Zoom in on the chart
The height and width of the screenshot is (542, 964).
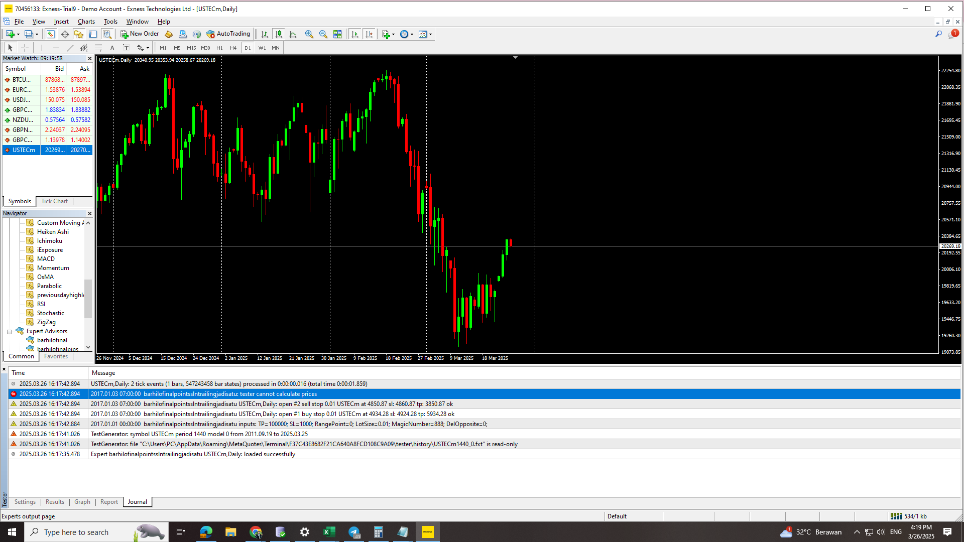[x=309, y=34]
